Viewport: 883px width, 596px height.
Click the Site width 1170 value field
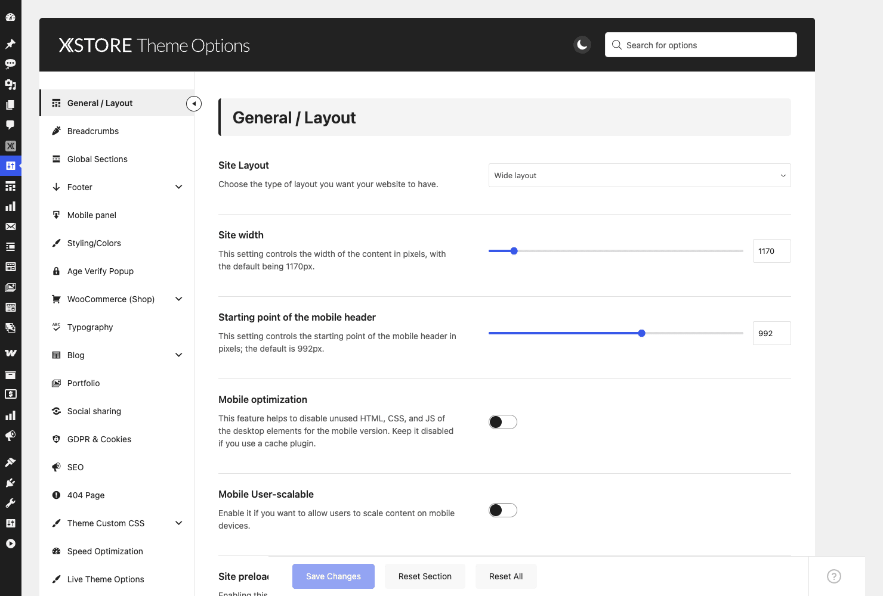pyautogui.click(x=772, y=251)
